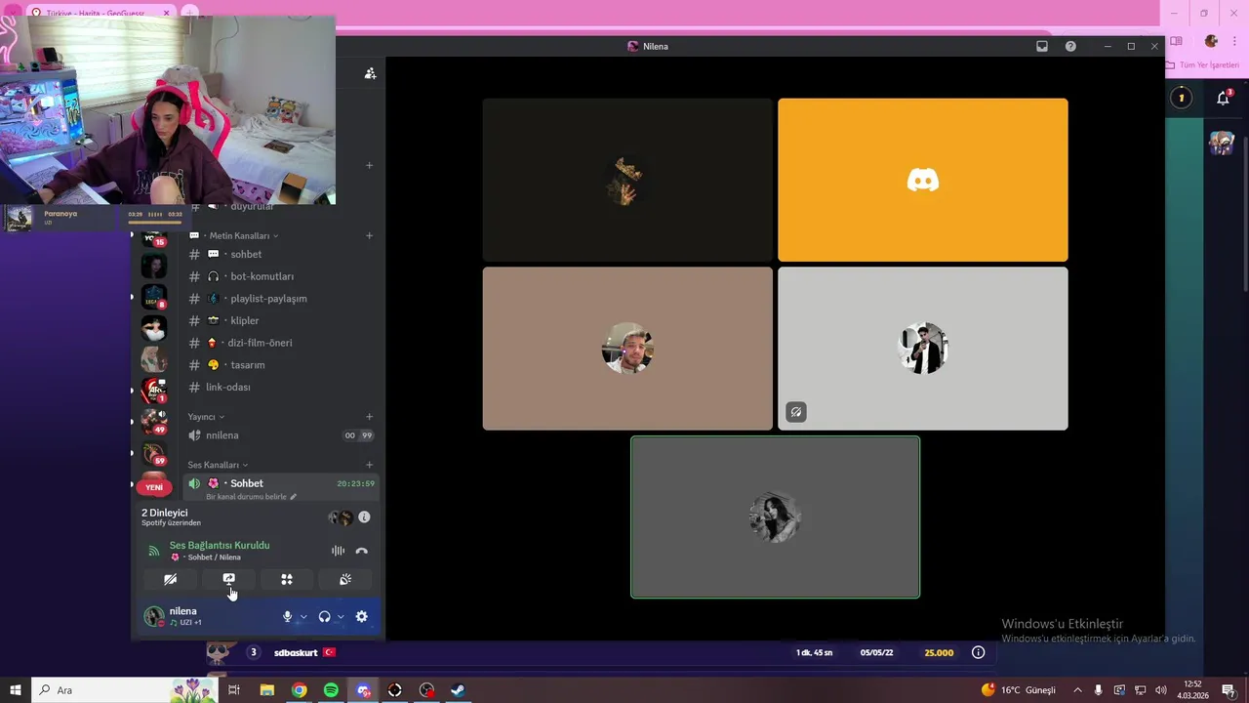
Task: Open the playlist-paylaşım channel
Action: click(x=281, y=299)
